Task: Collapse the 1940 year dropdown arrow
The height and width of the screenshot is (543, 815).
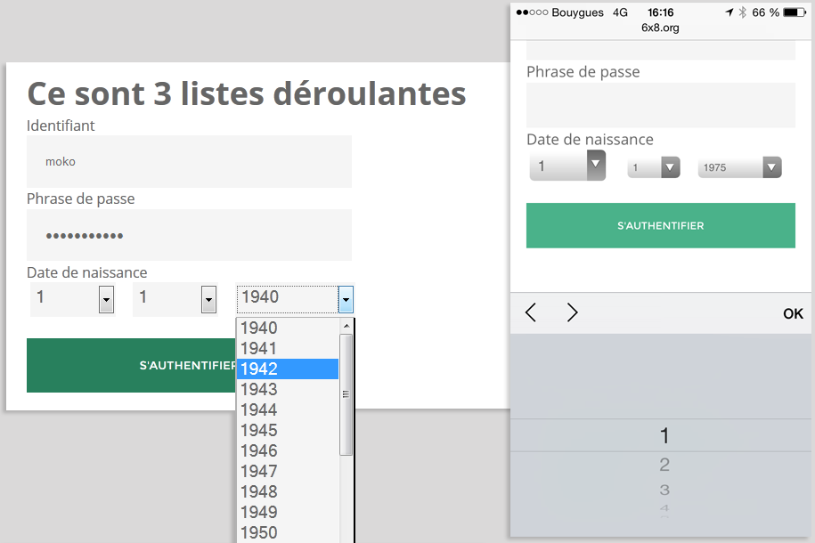Action: tap(346, 299)
